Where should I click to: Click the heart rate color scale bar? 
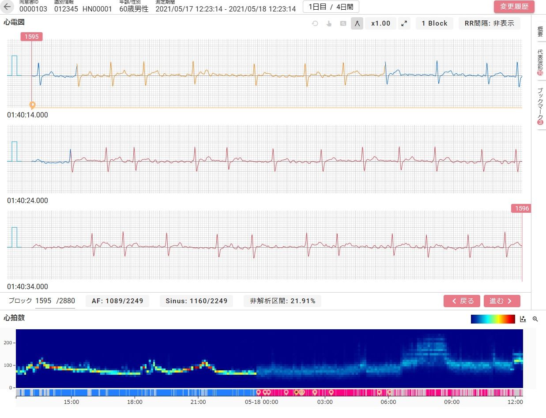coord(493,319)
